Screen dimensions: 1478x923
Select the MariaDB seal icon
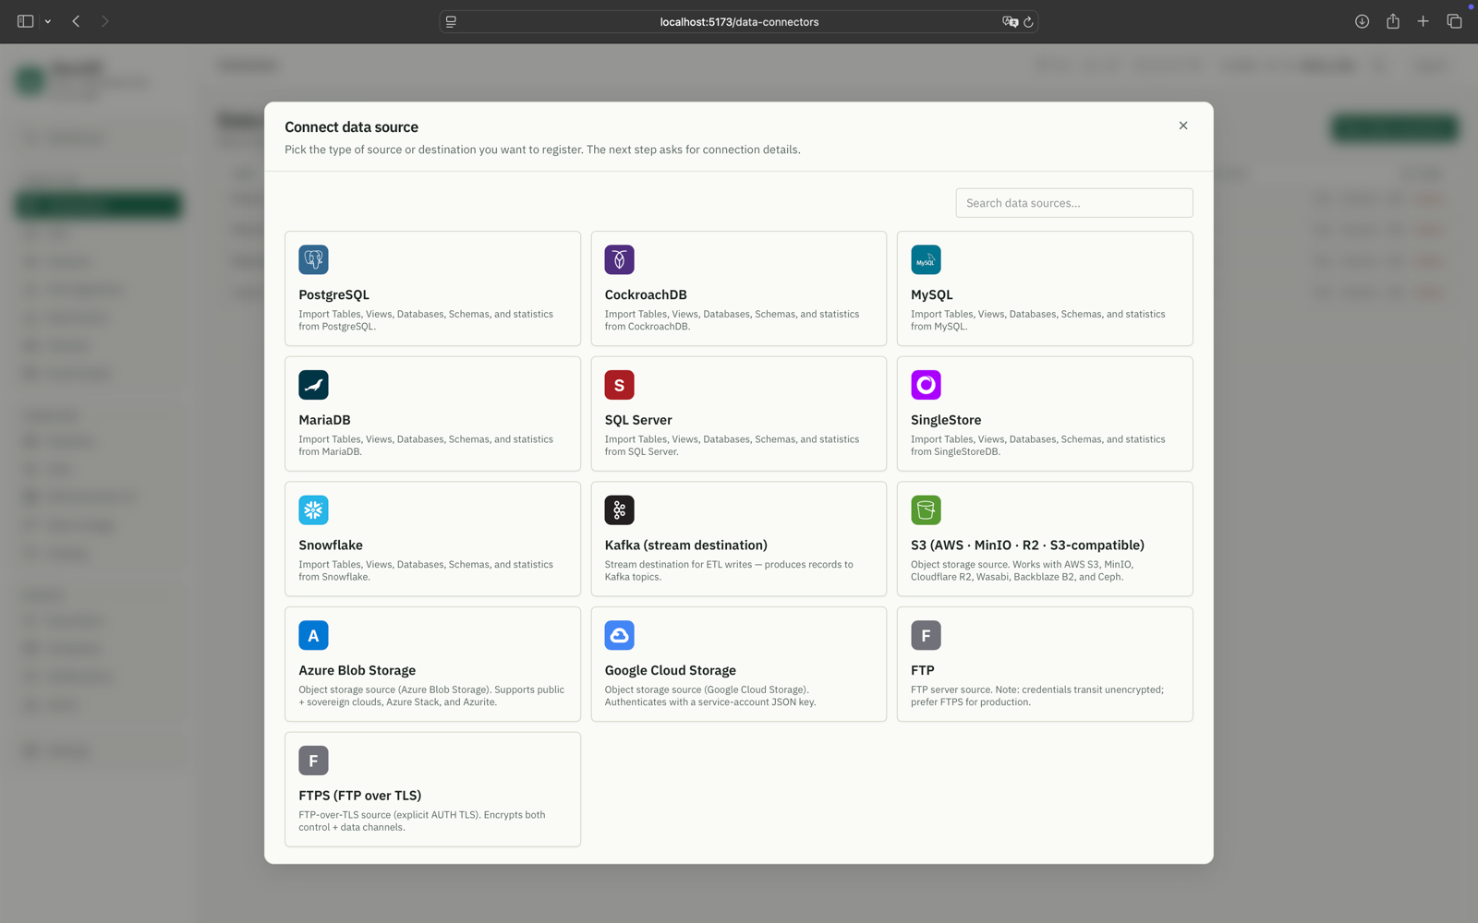(x=313, y=385)
